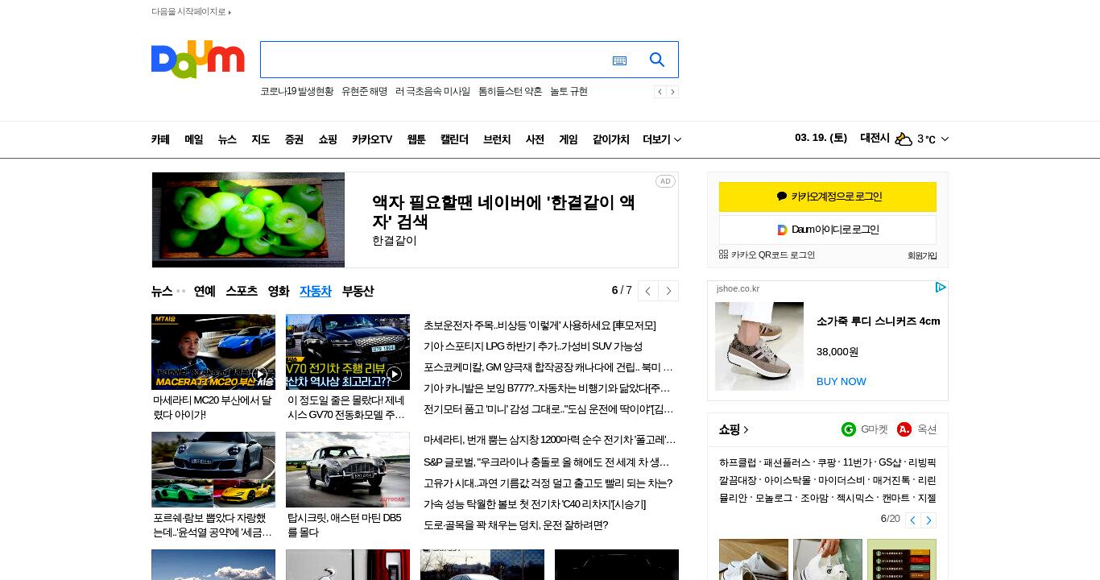Click 회원가입 link
1100x580 pixels.
point(922,255)
